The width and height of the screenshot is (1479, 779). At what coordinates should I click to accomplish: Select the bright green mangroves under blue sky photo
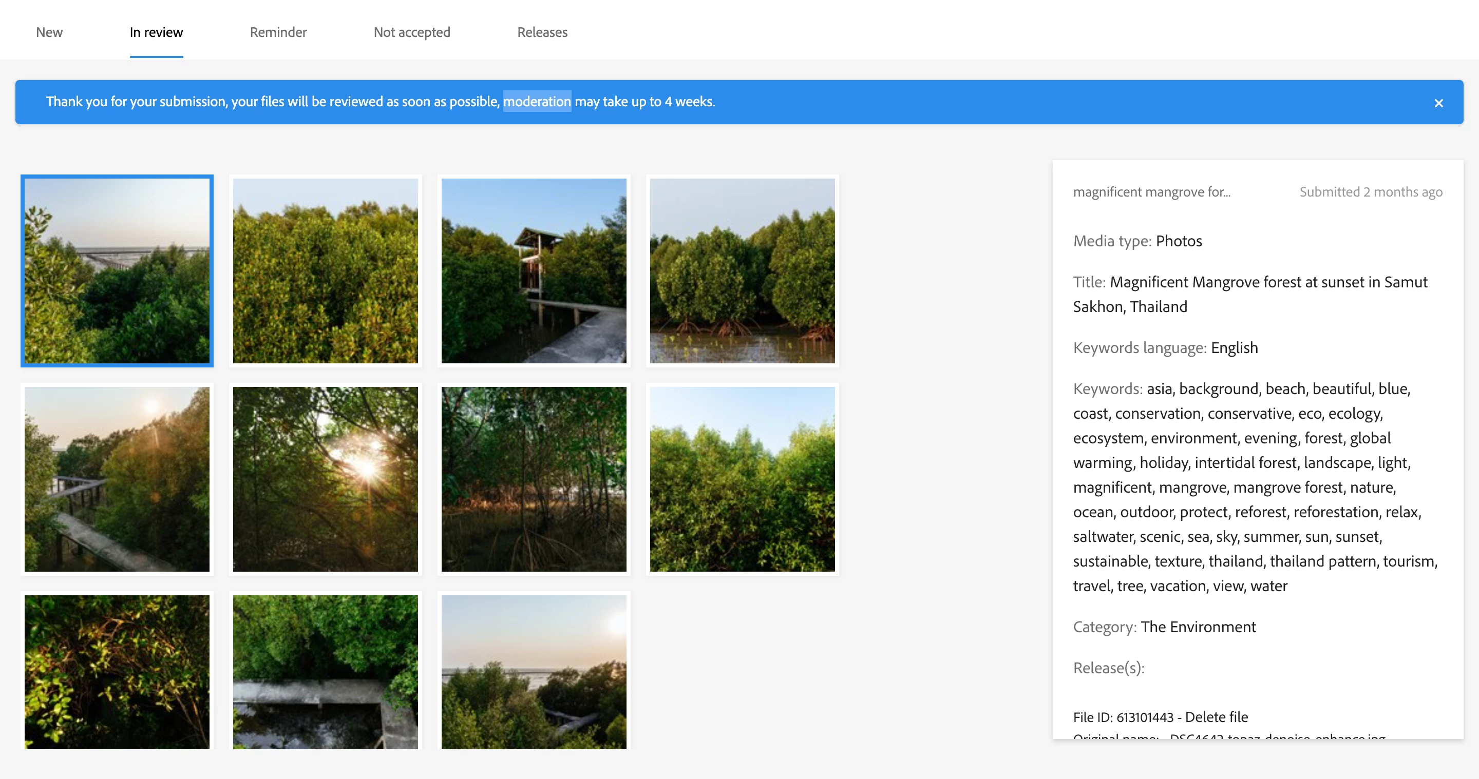coord(742,479)
